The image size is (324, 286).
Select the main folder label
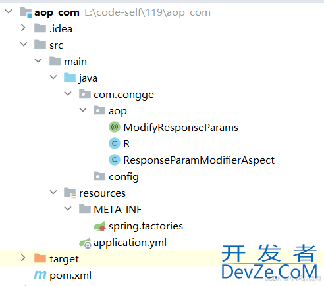coord(75,62)
